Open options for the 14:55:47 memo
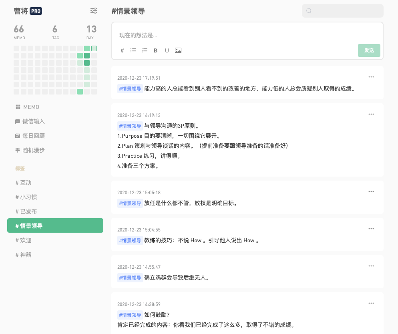Viewport: 398px width, 334px height. point(371,266)
